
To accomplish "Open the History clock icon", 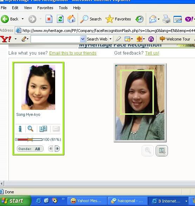I will coord(139,19).
